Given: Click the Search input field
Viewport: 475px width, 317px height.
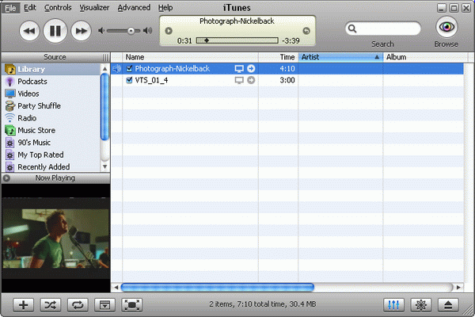Looking at the screenshot, I should [383, 29].
